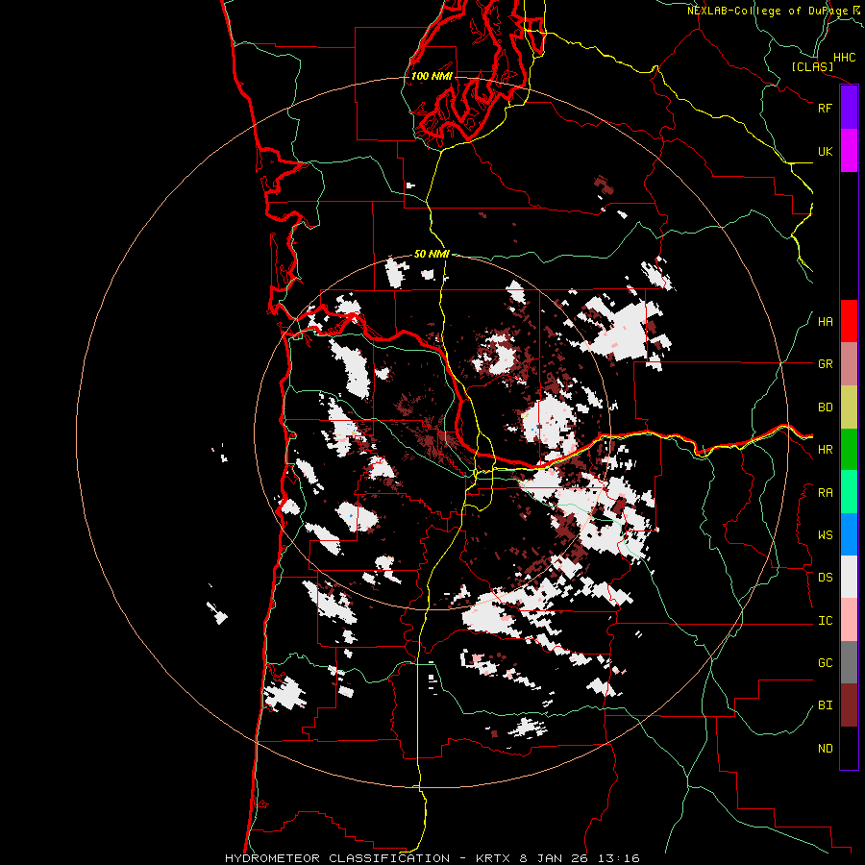Image resolution: width=865 pixels, height=865 pixels.
Task: Click the UK magenta legend swatch
Action: tap(849, 151)
